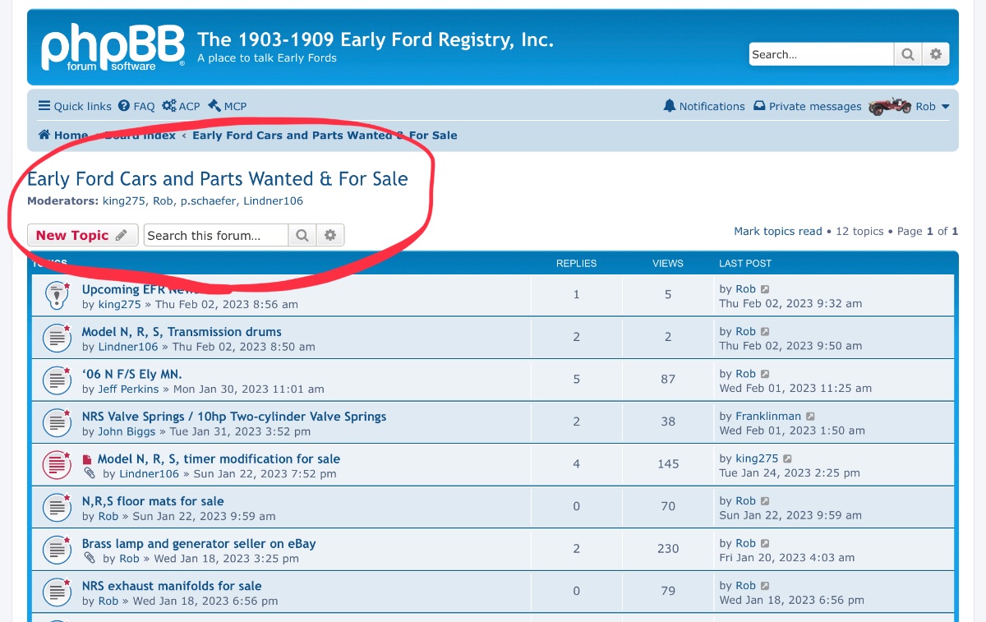Click the magnifier icon beside the header search
The width and height of the screenshot is (986, 622).
(908, 54)
